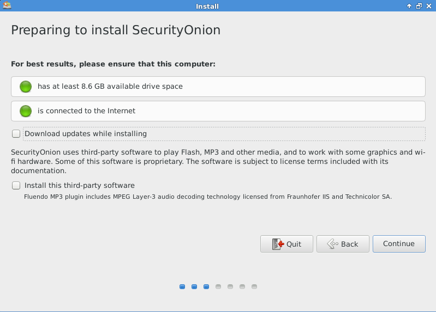Click the fourth progress step dot

218,286
